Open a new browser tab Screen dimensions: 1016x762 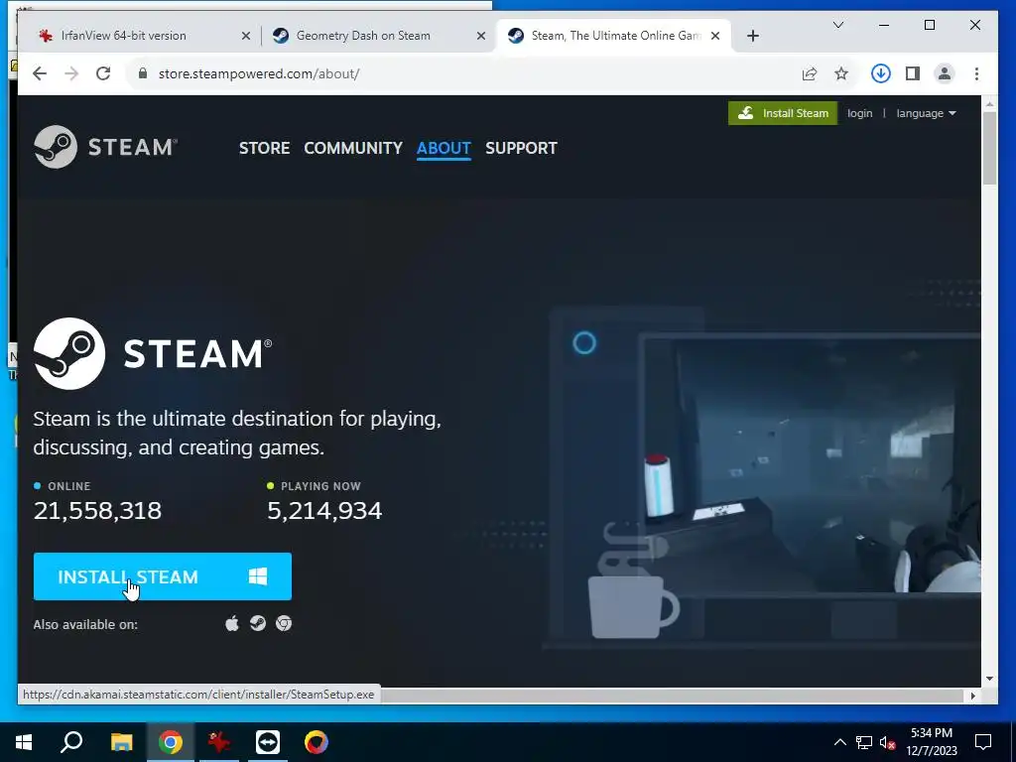pos(752,36)
